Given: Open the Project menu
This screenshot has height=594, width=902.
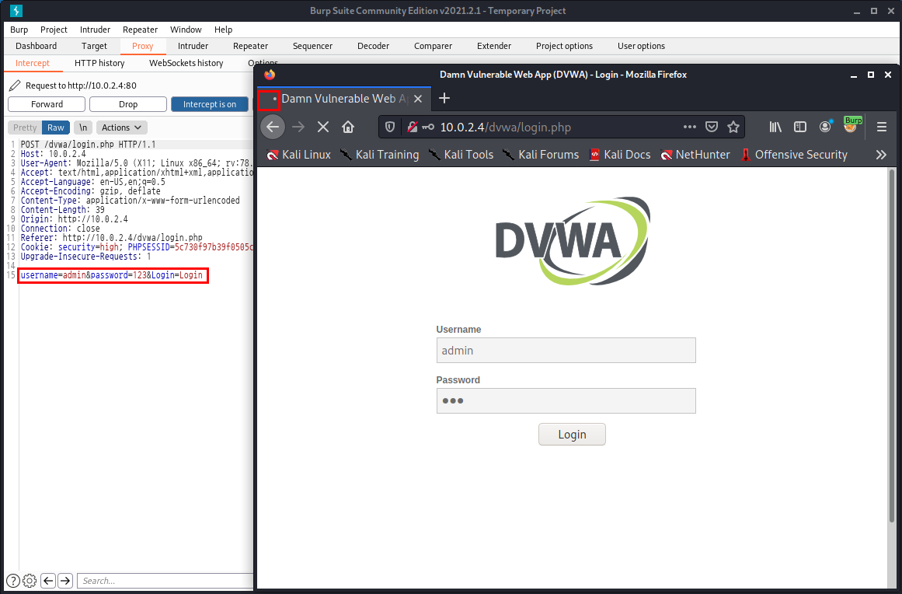Looking at the screenshot, I should pyautogui.click(x=54, y=30).
